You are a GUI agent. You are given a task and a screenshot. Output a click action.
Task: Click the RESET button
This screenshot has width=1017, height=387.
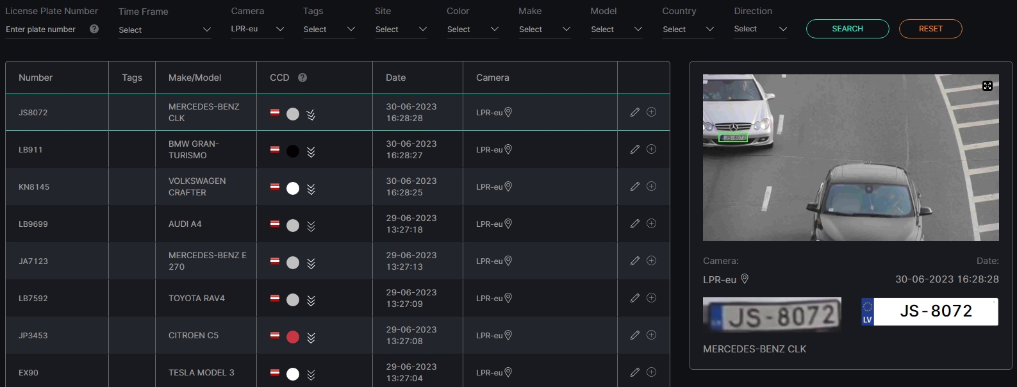coord(930,29)
